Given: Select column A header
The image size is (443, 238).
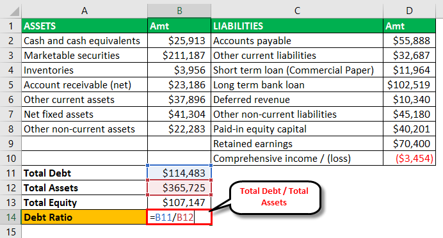Looking at the screenshot, I should pyautogui.click(x=85, y=11).
